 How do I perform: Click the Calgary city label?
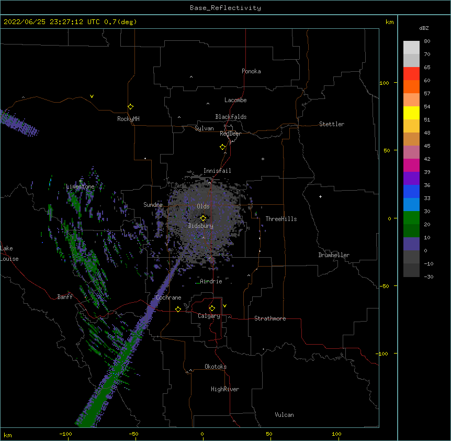tap(209, 316)
